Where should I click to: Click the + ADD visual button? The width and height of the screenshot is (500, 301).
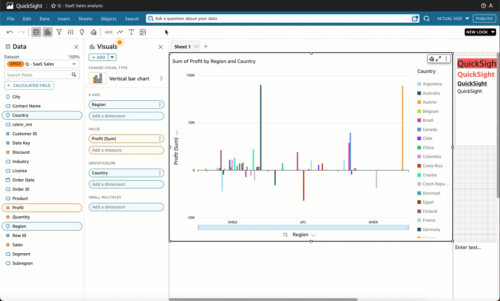(x=99, y=57)
